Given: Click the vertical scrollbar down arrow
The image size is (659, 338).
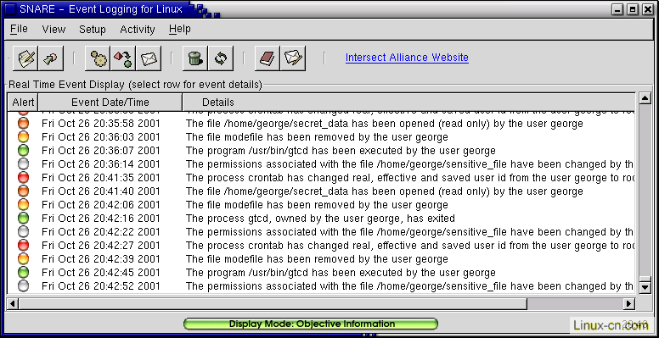Looking at the screenshot, I should point(645,287).
